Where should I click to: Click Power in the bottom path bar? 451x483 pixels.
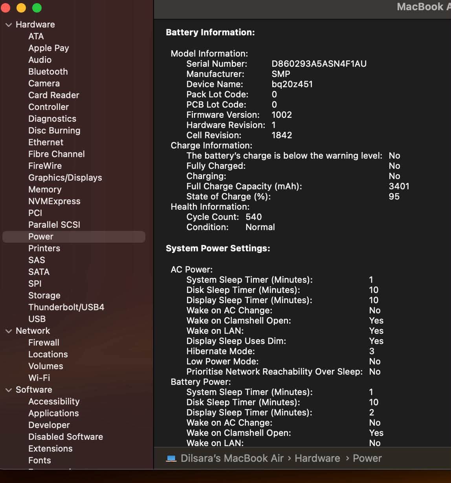pyautogui.click(x=367, y=458)
